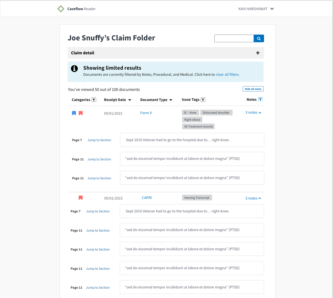Open the Form 9 document
The height and width of the screenshot is (298, 333).
[x=146, y=113]
